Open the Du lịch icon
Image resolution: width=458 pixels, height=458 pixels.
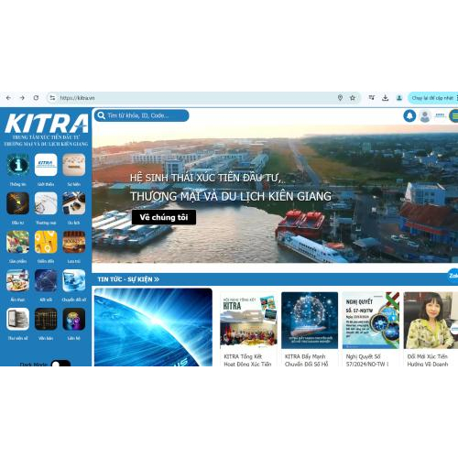[74, 203]
